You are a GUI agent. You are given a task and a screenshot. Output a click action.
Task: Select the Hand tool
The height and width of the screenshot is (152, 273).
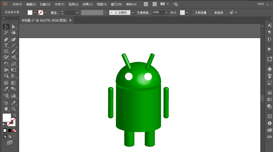[x=6, y=109]
